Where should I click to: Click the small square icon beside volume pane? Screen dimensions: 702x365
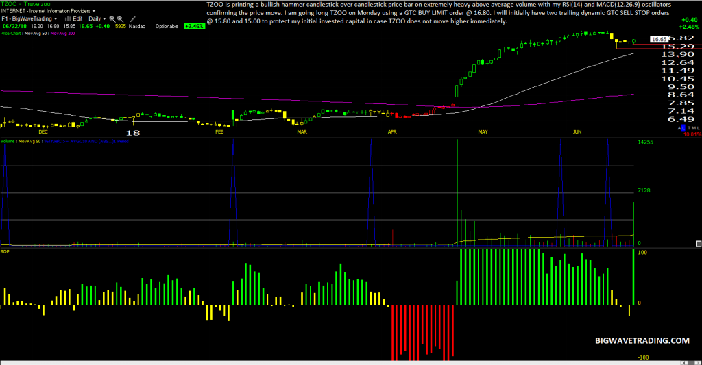click(x=699, y=243)
